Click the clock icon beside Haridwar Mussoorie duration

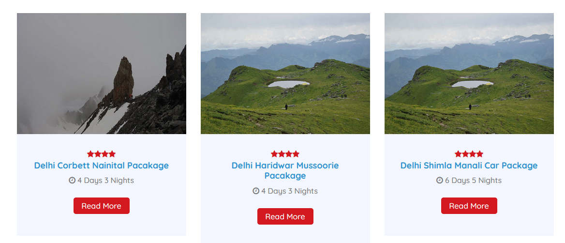pyautogui.click(x=256, y=191)
